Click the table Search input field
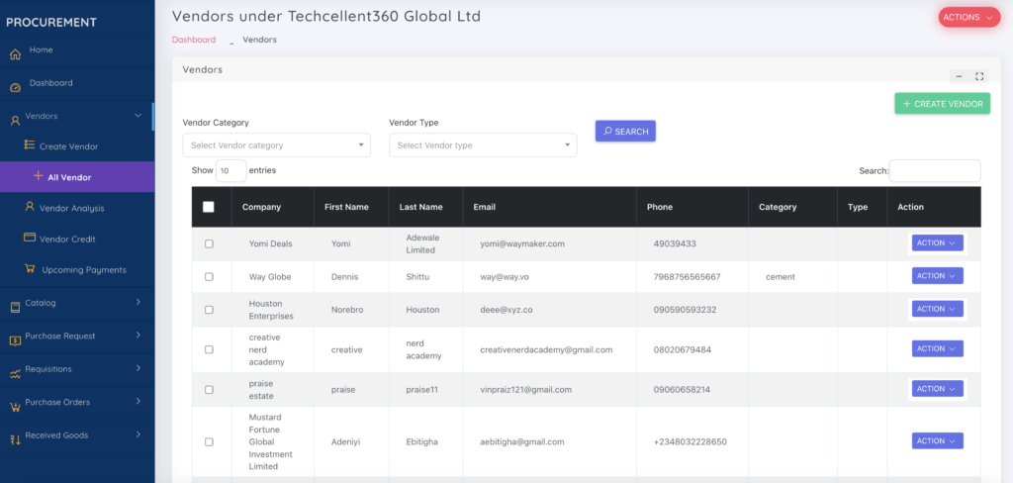The height and width of the screenshot is (483, 1013). pyautogui.click(x=935, y=171)
